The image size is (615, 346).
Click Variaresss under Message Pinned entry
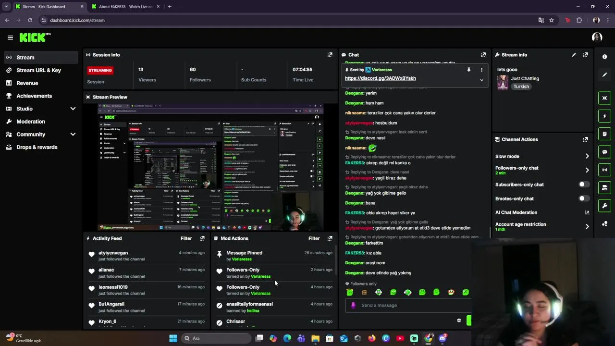tap(242, 259)
